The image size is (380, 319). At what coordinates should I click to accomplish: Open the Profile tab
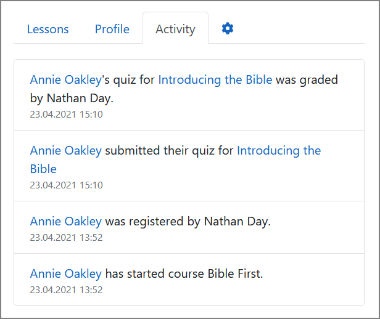tap(112, 29)
